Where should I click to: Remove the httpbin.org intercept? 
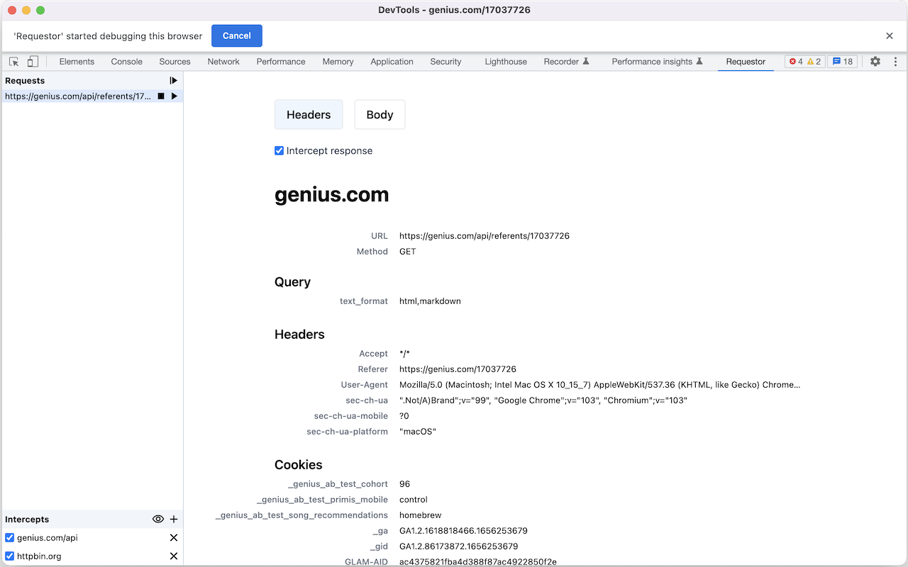(x=174, y=556)
